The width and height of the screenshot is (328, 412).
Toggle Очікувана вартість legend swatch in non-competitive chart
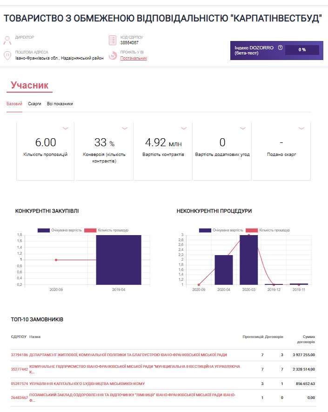(205, 230)
